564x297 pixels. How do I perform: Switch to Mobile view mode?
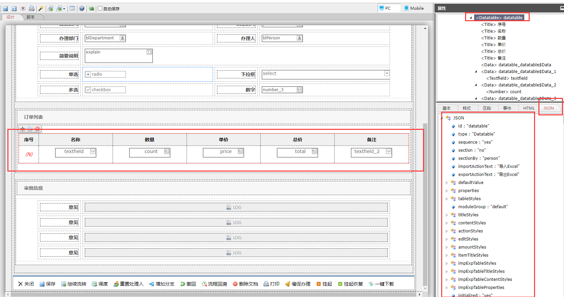[414, 8]
